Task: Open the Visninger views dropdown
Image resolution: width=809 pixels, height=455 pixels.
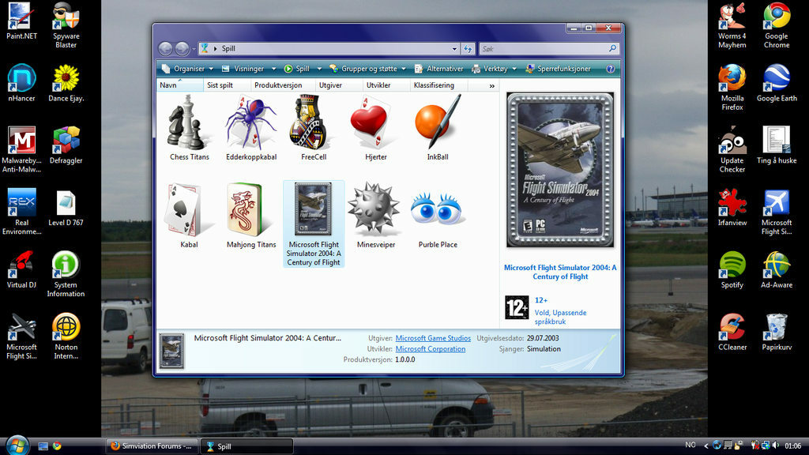Action: (249, 69)
